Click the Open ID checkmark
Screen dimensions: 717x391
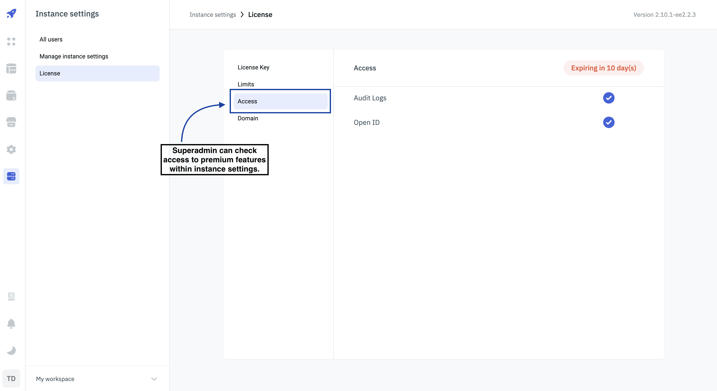(x=608, y=122)
